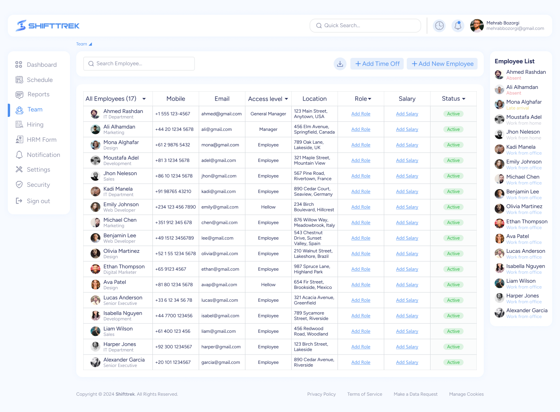The image size is (560, 412).
Task: Focus the Search Employee input field
Action: click(x=139, y=64)
